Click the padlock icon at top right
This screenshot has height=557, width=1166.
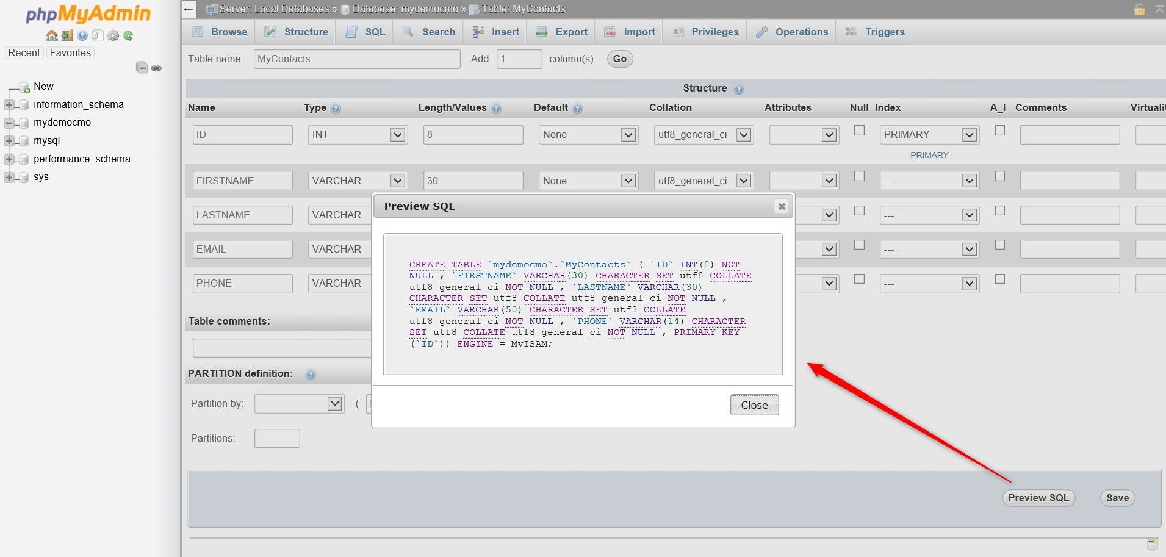[x=1139, y=9]
